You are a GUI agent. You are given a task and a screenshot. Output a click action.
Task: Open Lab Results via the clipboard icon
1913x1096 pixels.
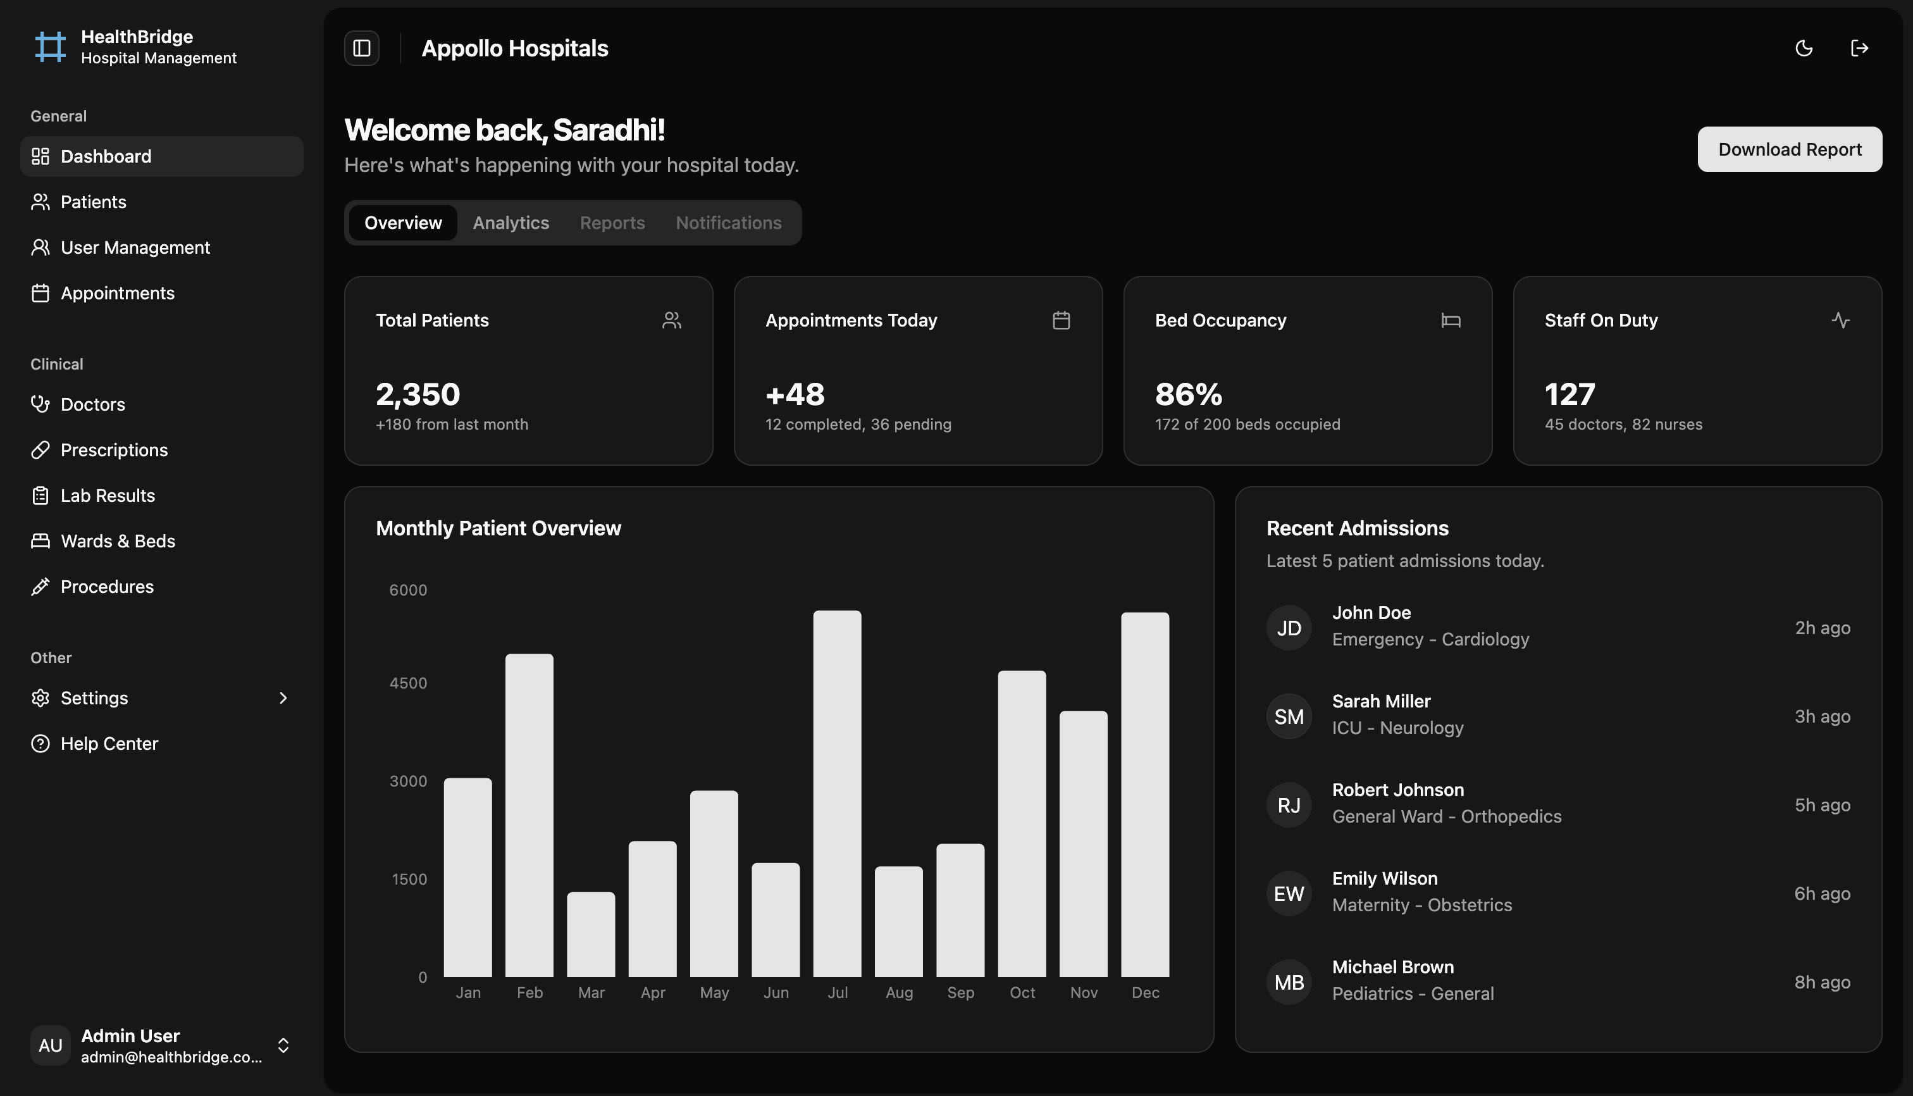pyautogui.click(x=41, y=495)
